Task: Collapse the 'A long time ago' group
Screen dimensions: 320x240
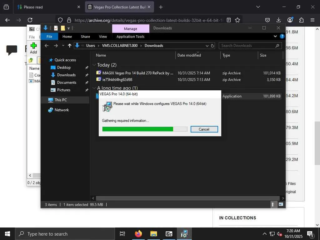Action: [x=94, y=88]
